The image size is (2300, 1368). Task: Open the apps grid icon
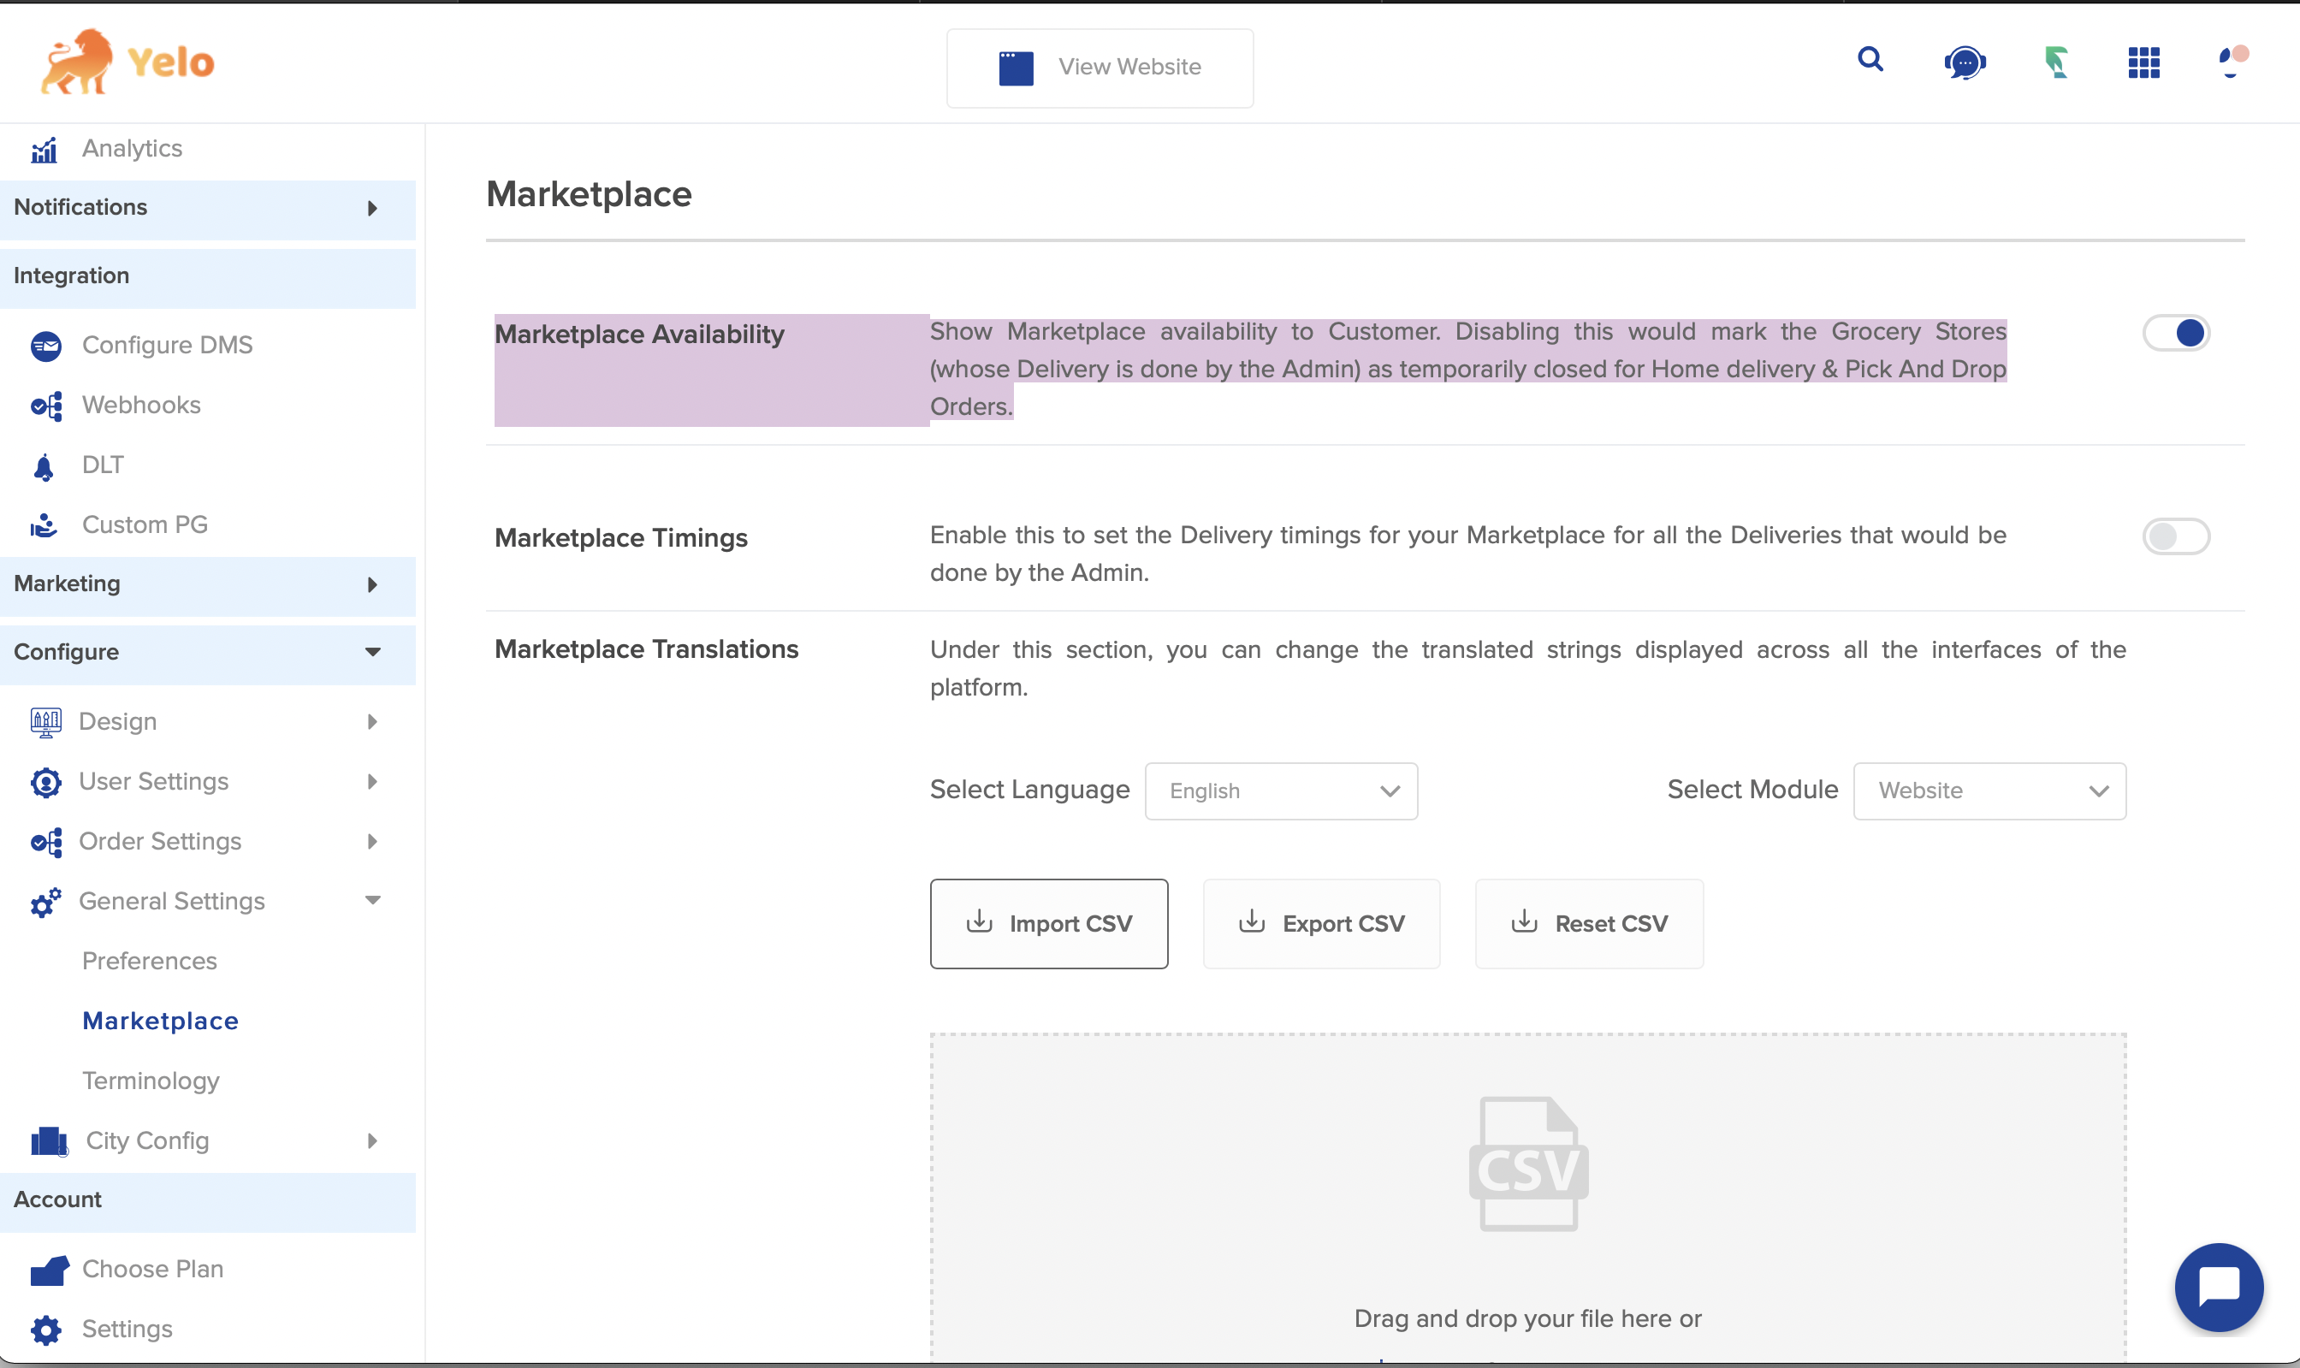tap(2143, 62)
